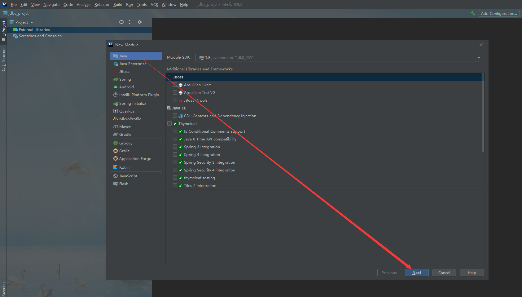Enable Spring 3 integration checkbox
Viewport: 522px width, 297px height.
point(175,147)
